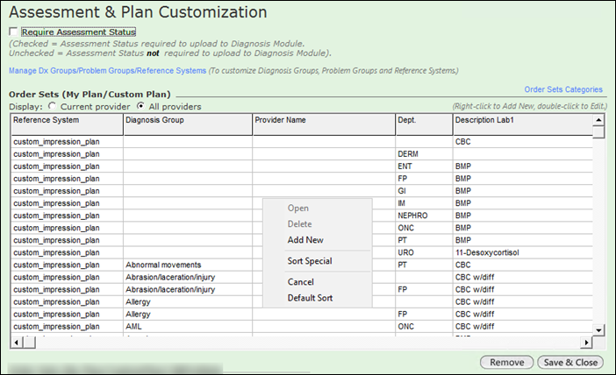Click the DERM department cell

coord(425,154)
